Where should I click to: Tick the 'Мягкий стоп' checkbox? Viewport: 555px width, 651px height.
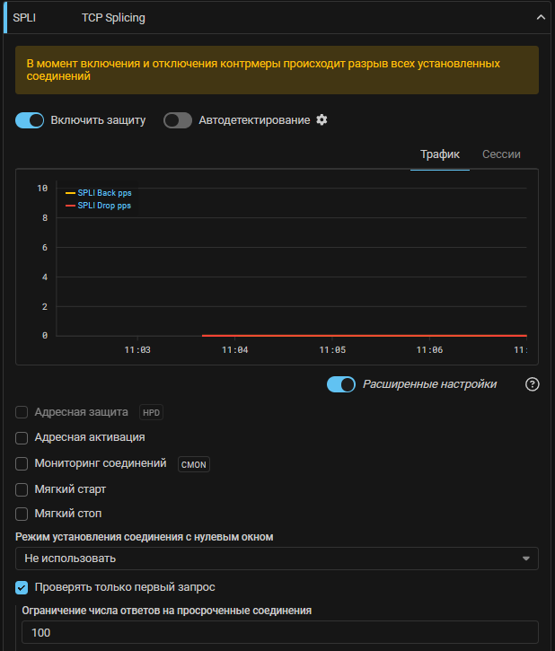(x=22, y=514)
